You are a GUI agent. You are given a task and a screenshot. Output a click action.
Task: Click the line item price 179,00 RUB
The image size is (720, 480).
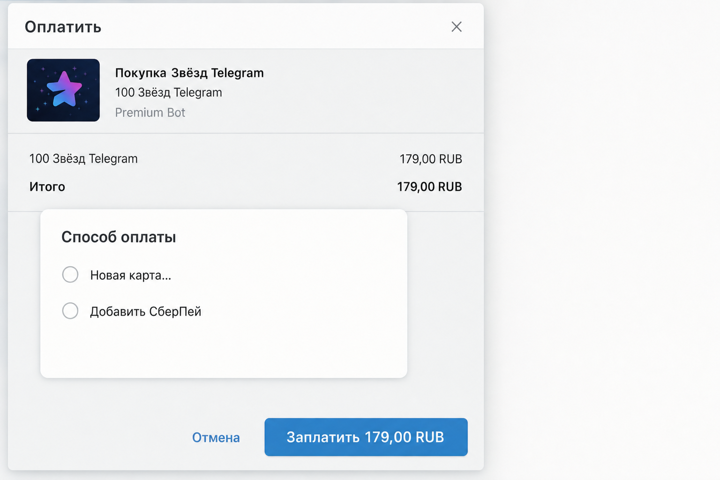point(431,159)
